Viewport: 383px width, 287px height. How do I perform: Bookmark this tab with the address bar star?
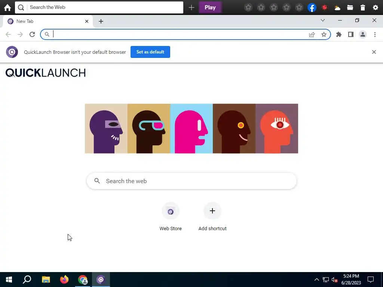324,34
